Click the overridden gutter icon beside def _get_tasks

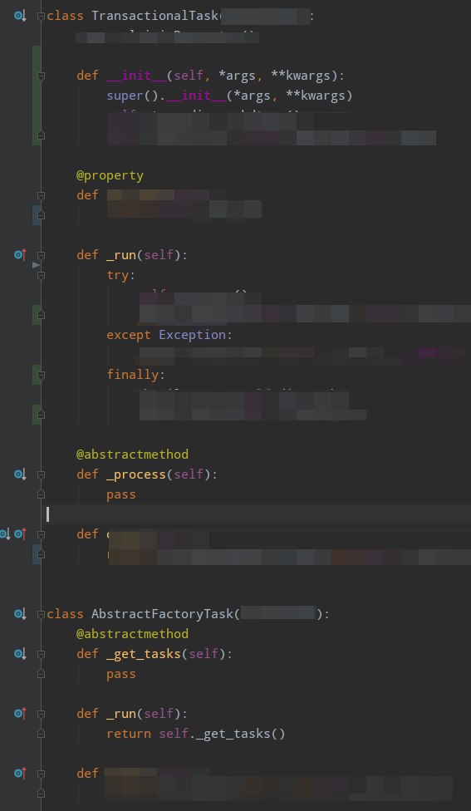coord(20,654)
